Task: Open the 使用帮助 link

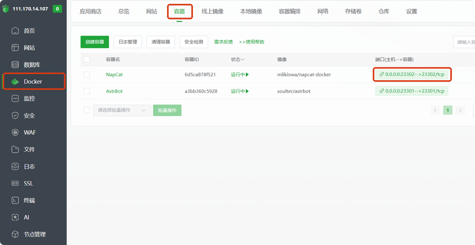Action: 252,42
